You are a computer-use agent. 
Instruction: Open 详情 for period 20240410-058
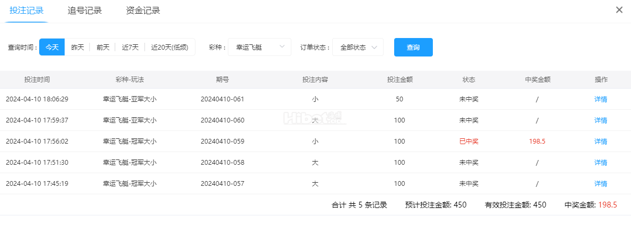601,163
